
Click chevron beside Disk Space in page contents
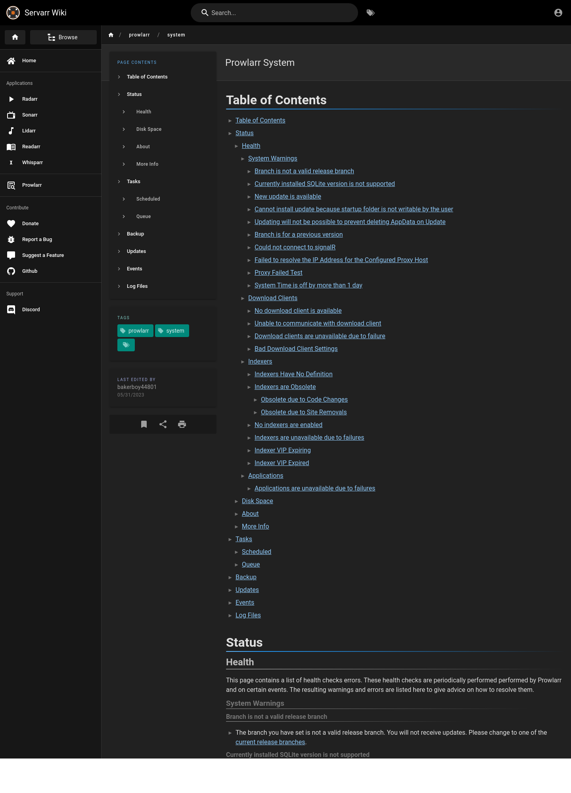pyautogui.click(x=124, y=129)
